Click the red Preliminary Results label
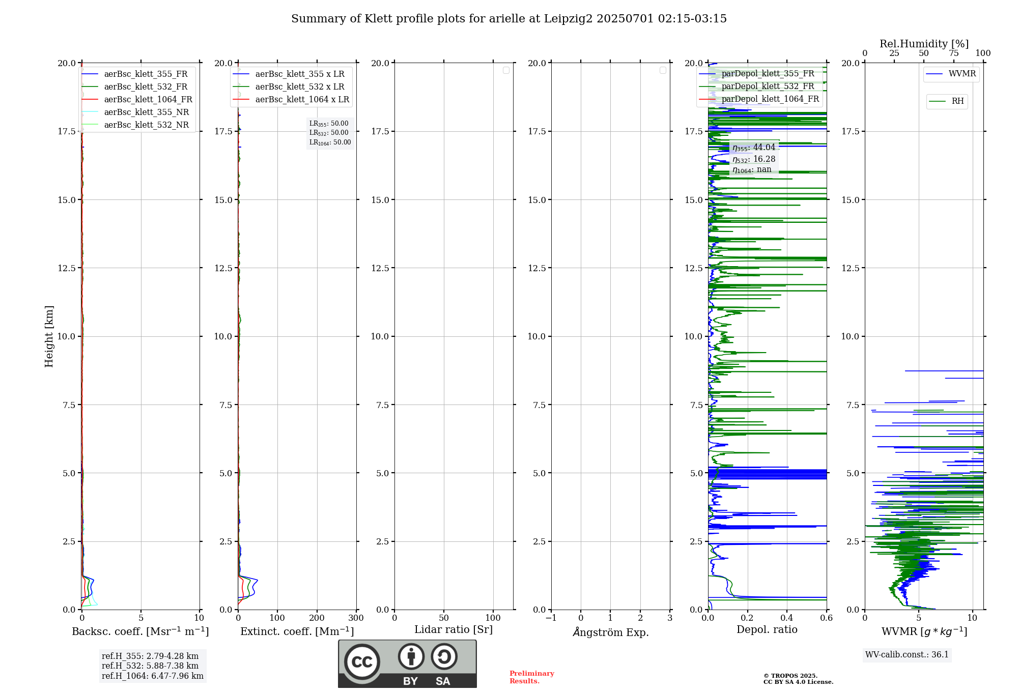Viewport: 1018px width, 692px height. click(x=532, y=677)
